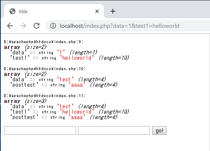The width and height of the screenshot is (210, 151).
Task: Click '(length=10)' in the first array
Action: pyautogui.click(x=114, y=58)
